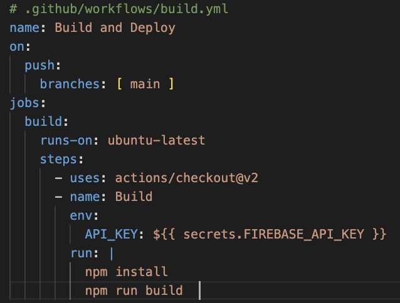Click 'actions/checkout@v2' text
The height and width of the screenshot is (303, 400).
point(186,178)
